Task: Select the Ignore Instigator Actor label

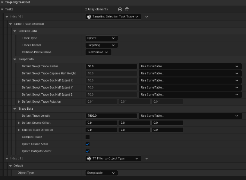Action: [37, 151]
